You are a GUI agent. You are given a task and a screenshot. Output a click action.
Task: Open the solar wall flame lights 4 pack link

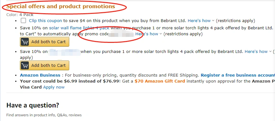coord(79,28)
